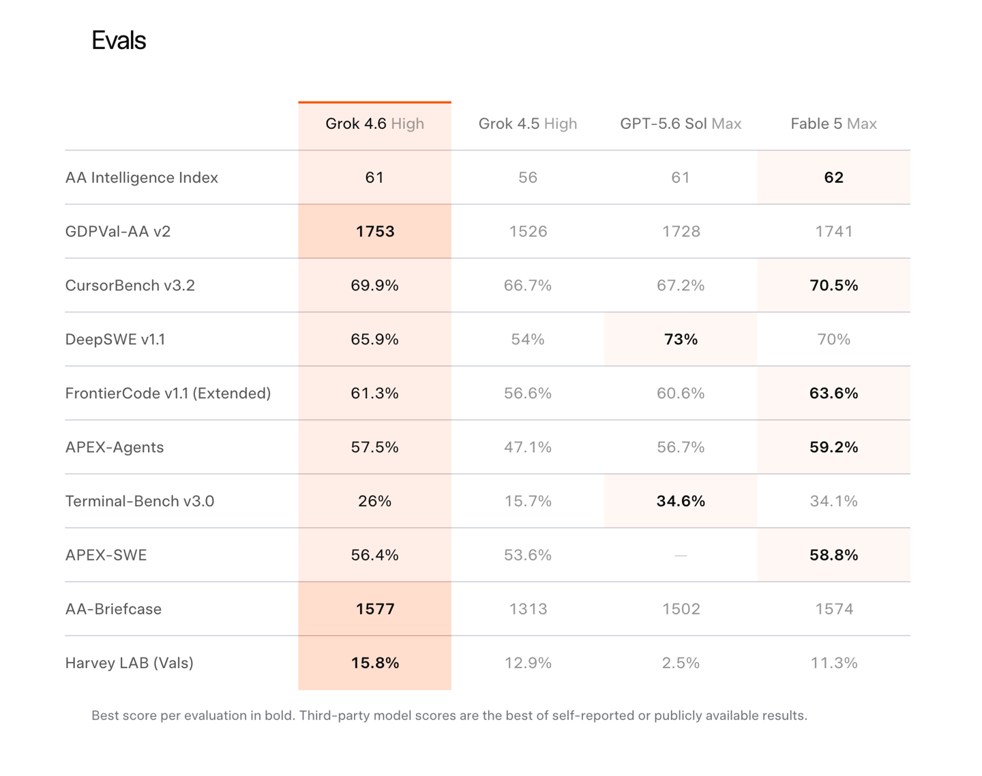Select the CursorBench v3.2 row label
Viewport: 982px width, 776px height.
tap(130, 285)
